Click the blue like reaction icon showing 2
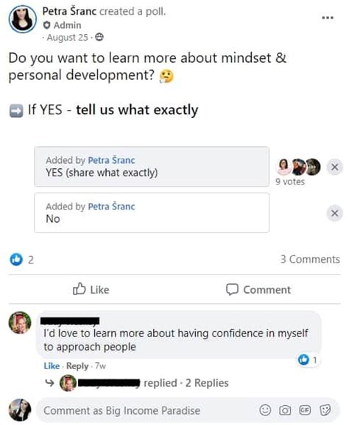The height and width of the screenshot is (425, 349). [x=16, y=260]
